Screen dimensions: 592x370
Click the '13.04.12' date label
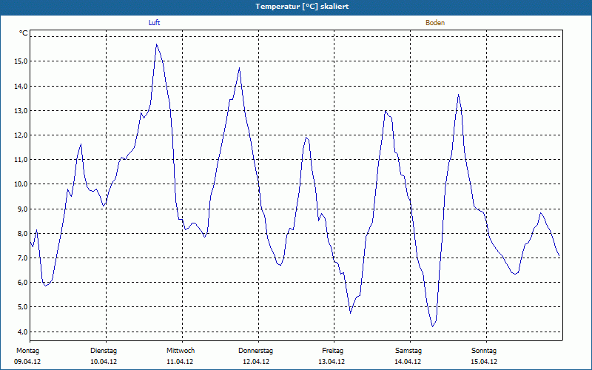click(x=332, y=362)
